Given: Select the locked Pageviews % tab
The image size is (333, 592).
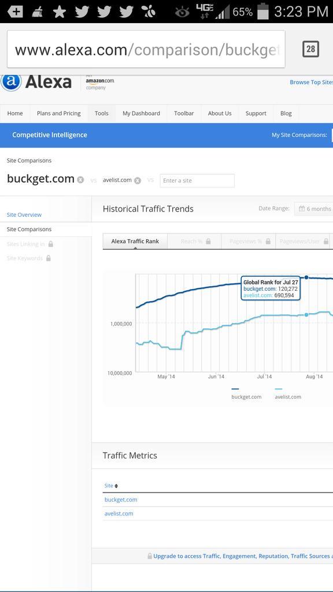Looking at the screenshot, I should [x=249, y=241].
